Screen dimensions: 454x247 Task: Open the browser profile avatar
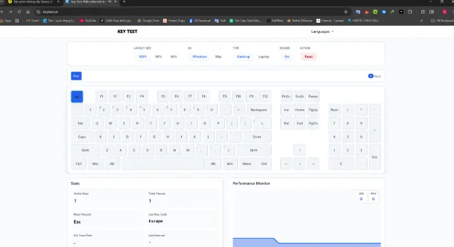tap(445, 12)
